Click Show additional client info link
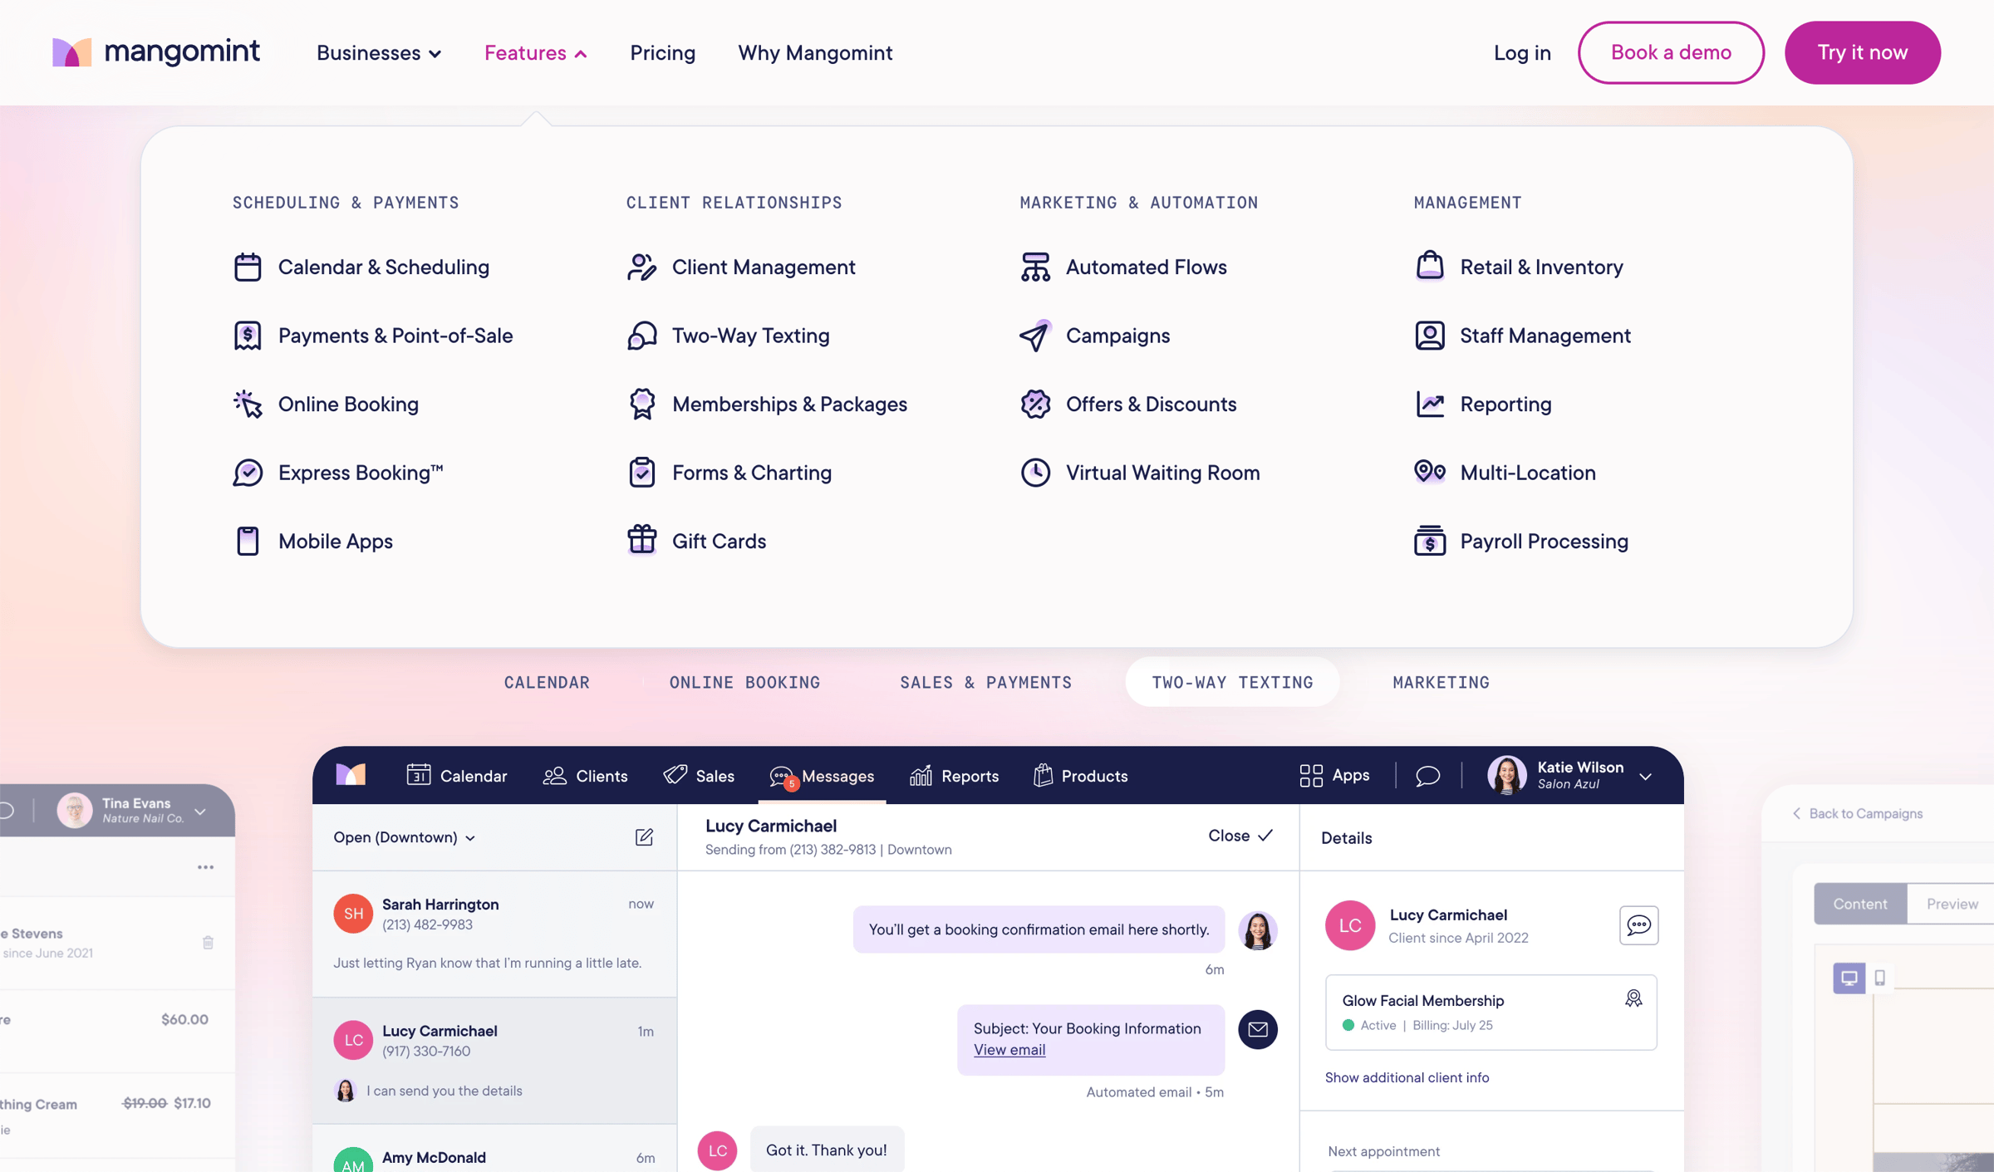1994x1172 pixels. click(1407, 1077)
